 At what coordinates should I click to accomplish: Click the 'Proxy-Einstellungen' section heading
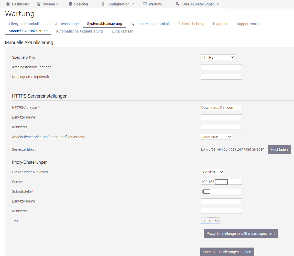pyautogui.click(x=30, y=162)
